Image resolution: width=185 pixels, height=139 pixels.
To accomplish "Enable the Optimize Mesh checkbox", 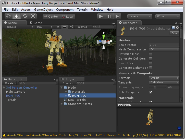I will pos(151,54).
